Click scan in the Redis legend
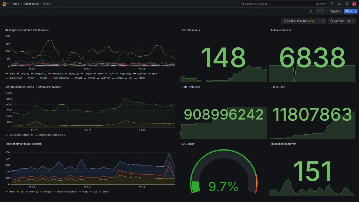Viewport: 359px width, 202px height. (85, 192)
